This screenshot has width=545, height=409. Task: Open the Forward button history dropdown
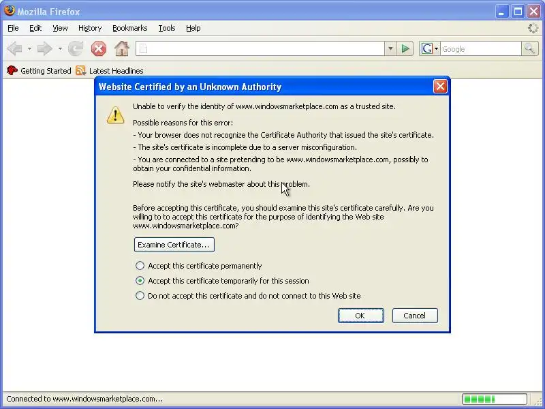click(60, 48)
